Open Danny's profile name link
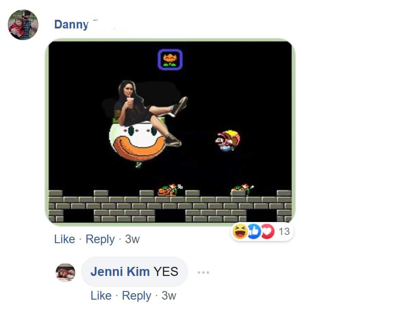 pos(71,25)
